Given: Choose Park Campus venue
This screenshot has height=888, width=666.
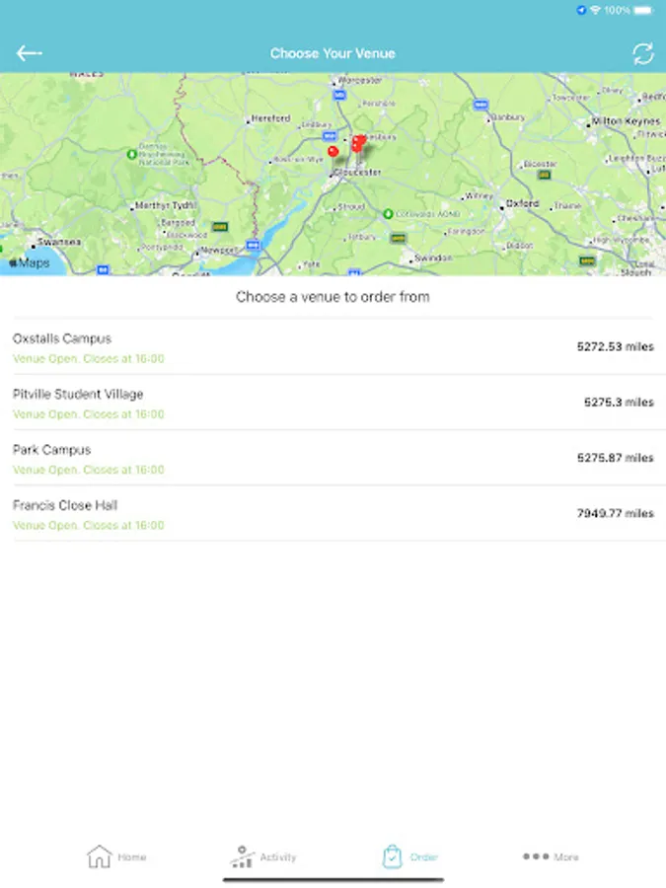Looking at the screenshot, I should pos(333,458).
